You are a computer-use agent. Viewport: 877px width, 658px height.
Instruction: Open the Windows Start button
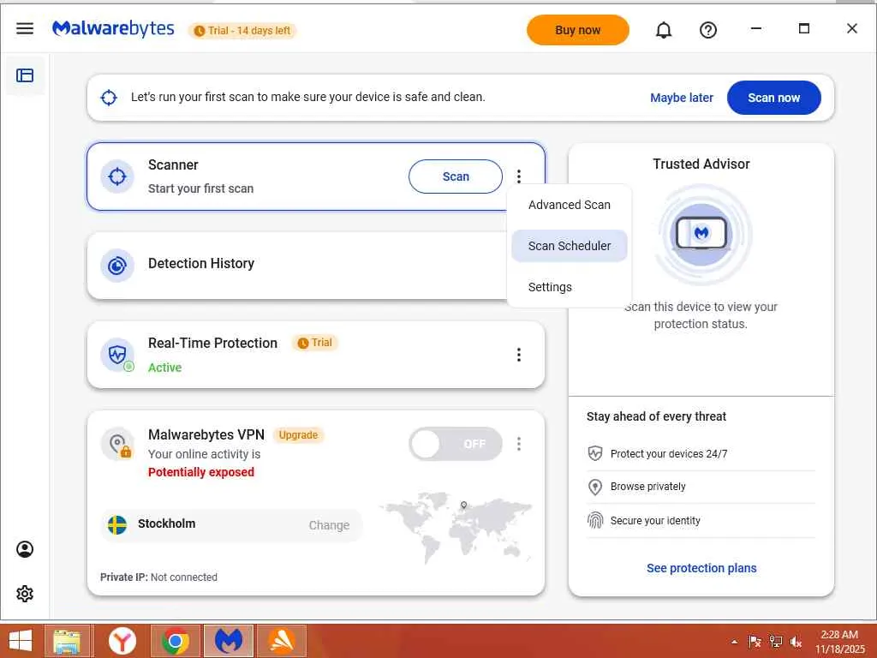21,641
